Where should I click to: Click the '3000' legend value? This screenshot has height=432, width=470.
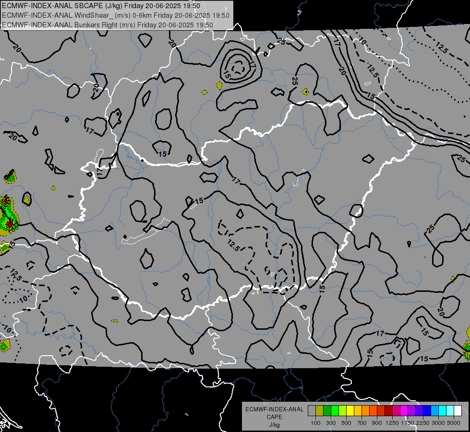[x=438, y=423]
